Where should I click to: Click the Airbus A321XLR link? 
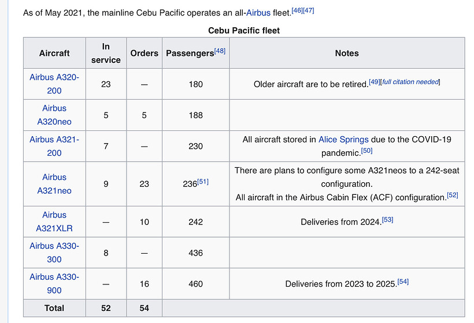pos(54,221)
